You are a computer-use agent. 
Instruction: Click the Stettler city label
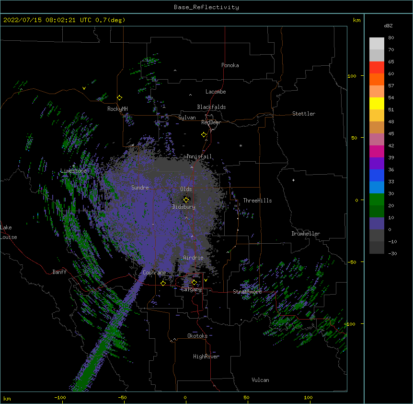(x=304, y=114)
